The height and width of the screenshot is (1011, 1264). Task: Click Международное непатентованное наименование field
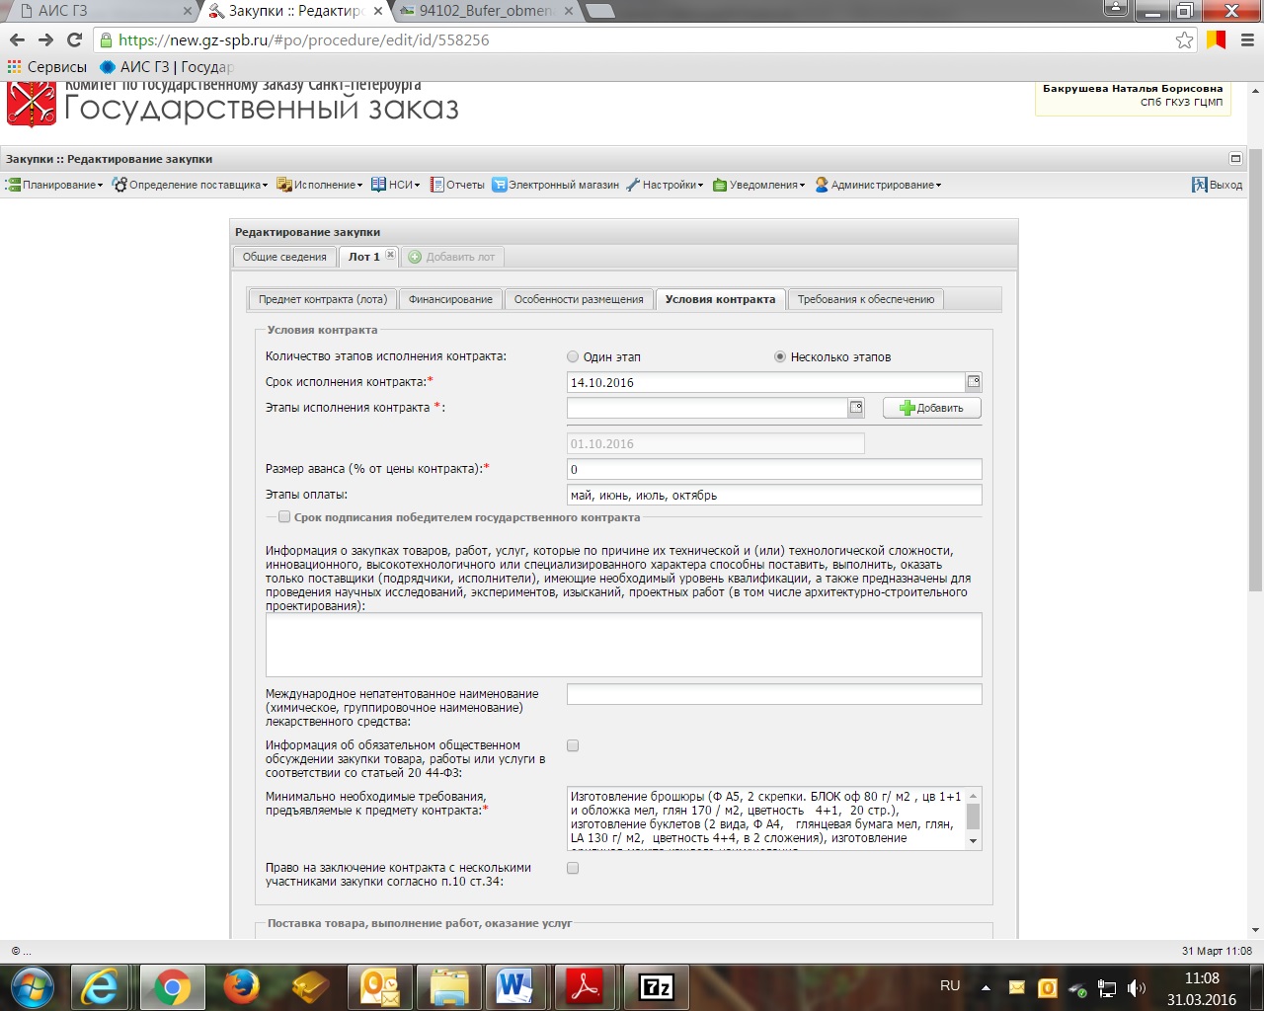coord(774,694)
